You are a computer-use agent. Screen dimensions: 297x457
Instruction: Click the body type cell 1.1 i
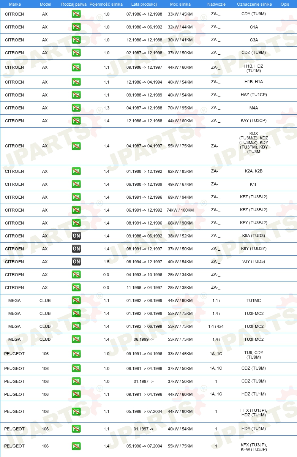click(216, 300)
